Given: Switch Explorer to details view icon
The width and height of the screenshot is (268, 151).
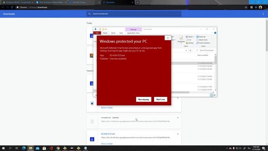Looking at the screenshot, I should [211, 95].
